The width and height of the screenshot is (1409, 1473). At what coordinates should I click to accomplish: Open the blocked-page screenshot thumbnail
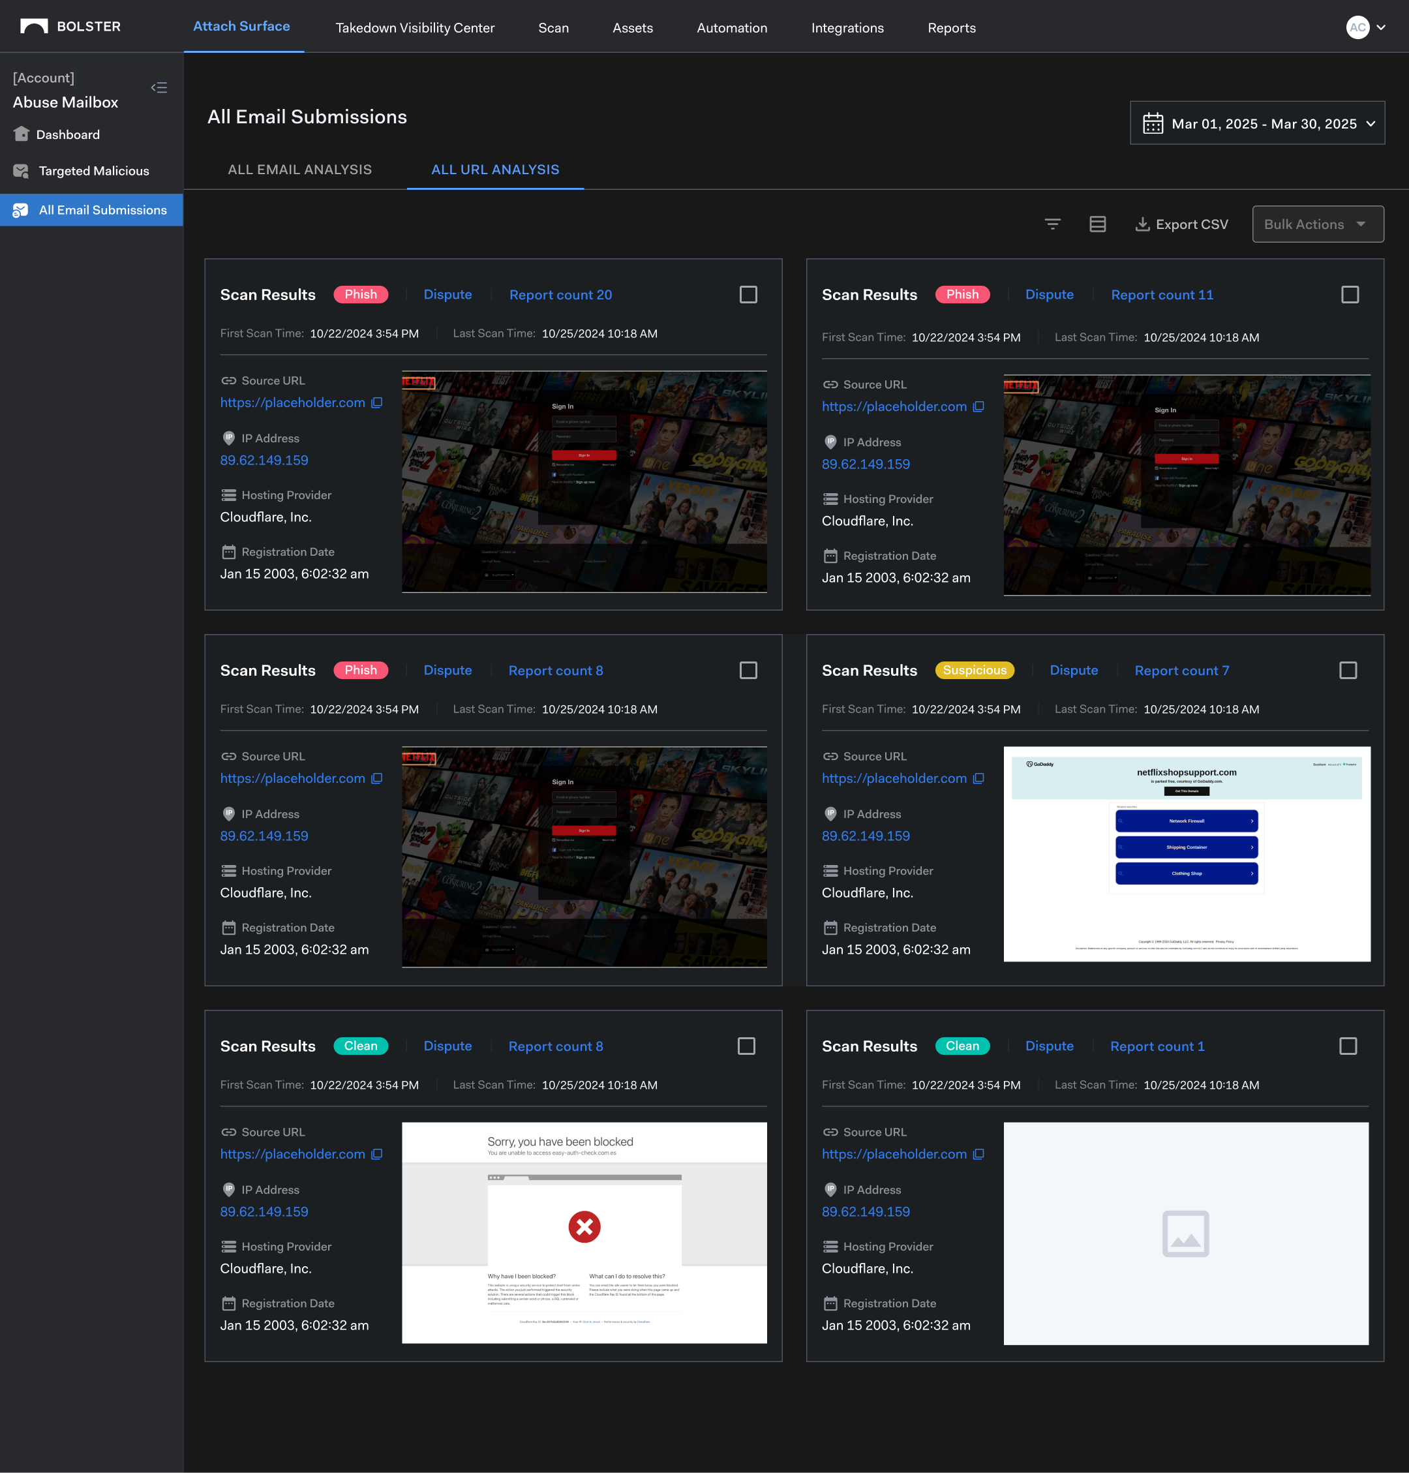(x=584, y=1232)
